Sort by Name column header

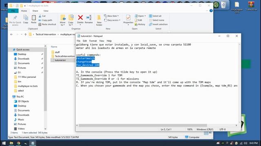click(x=54, y=47)
